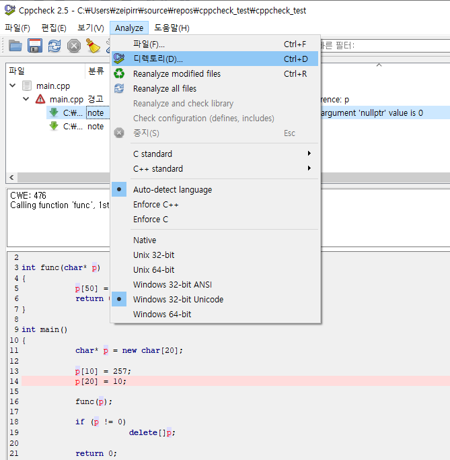Click the green arrow icon on selected note row

pos(54,112)
